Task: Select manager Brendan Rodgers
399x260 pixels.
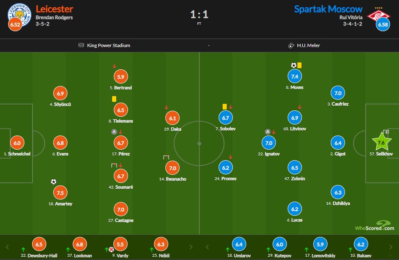Action: tap(54, 17)
